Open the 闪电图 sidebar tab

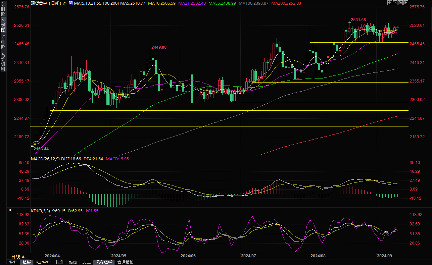pos(3,42)
